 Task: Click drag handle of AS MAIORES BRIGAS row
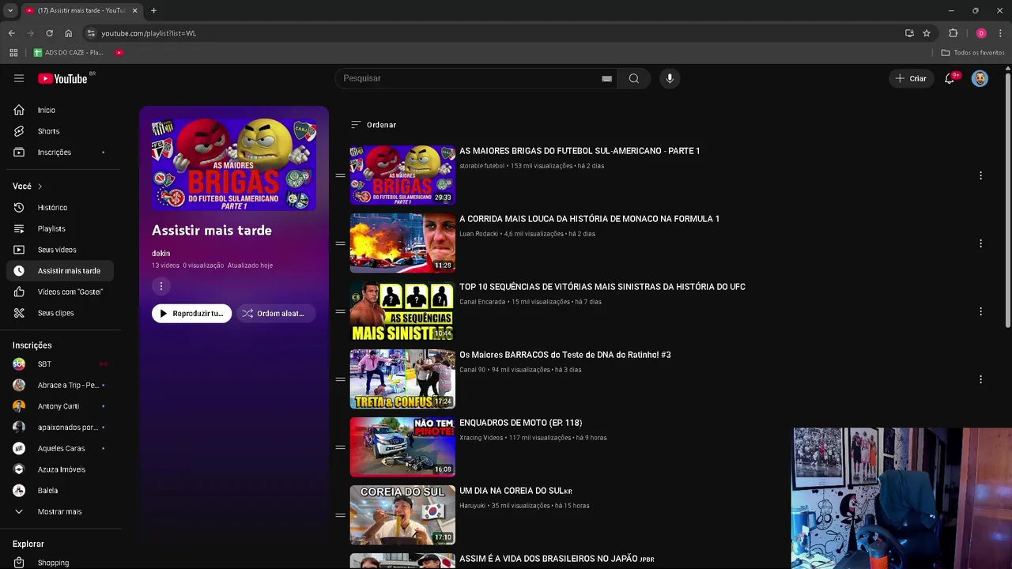click(x=340, y=175)
